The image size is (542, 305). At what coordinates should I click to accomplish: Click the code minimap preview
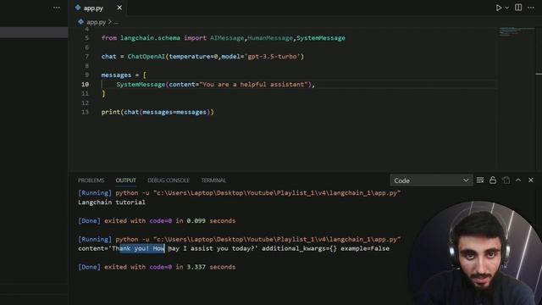click(x=516, y=31)
